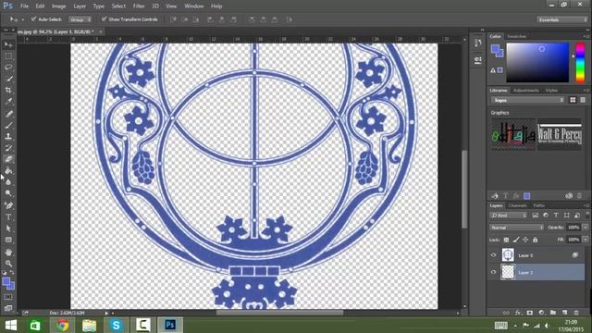Click the trash icon in Layers panel
Screen dimensions: 592x333
click(576, 313)
